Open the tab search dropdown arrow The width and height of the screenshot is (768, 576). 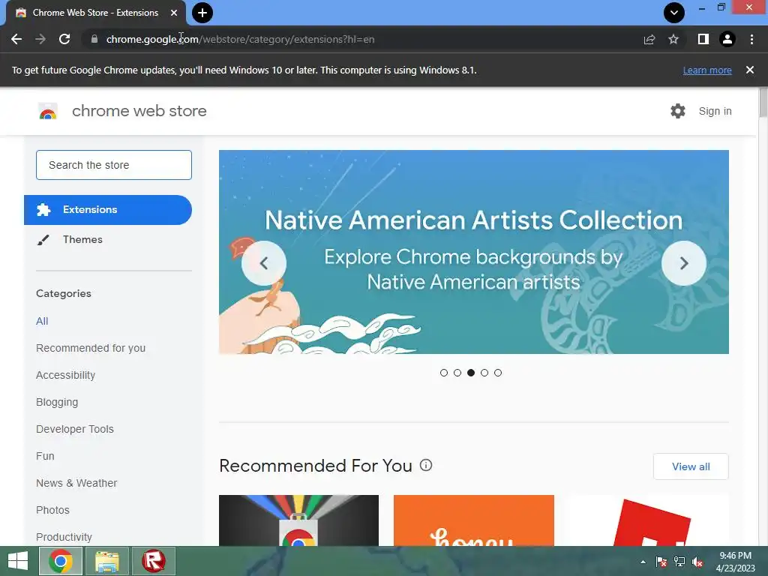674,13
